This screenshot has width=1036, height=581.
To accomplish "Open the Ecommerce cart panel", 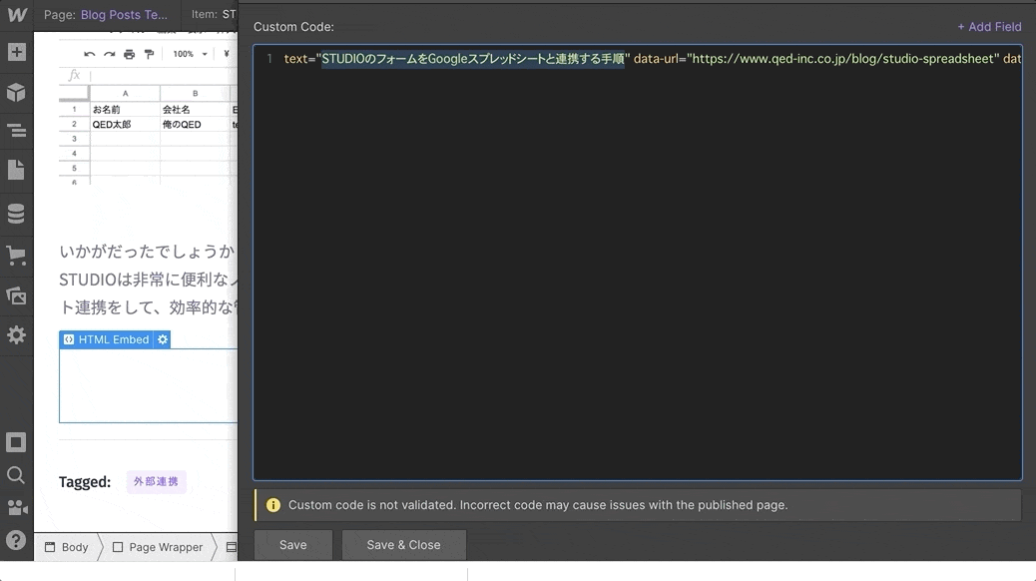I will tap(17, 256).
